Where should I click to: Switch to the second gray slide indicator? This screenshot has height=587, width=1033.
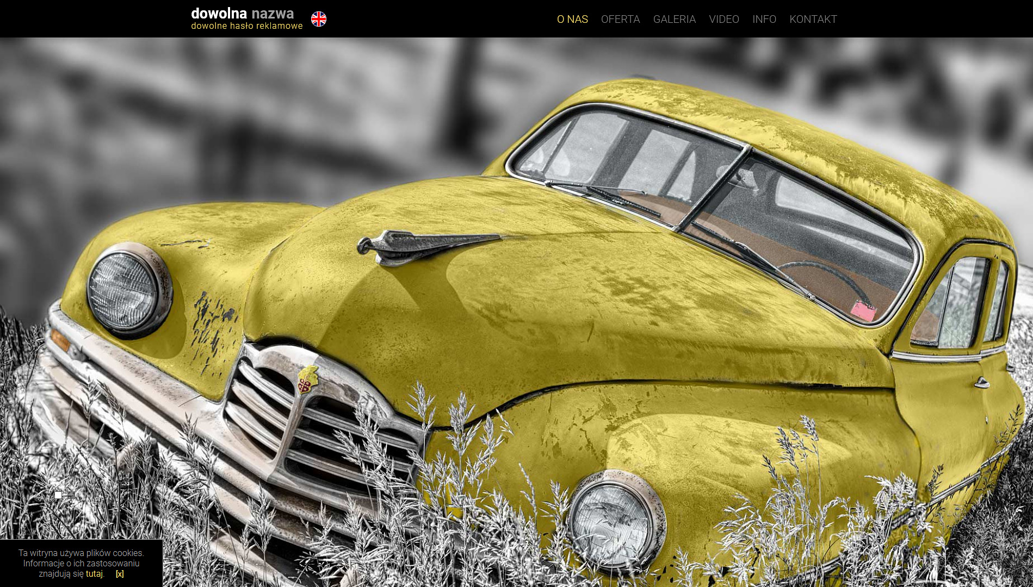[71, 495]
